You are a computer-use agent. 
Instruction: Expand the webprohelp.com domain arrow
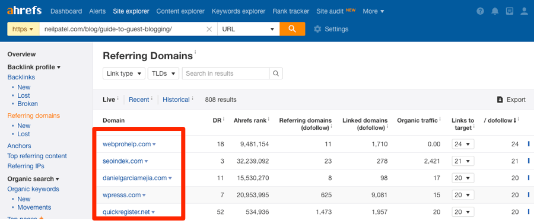point(154,145)
